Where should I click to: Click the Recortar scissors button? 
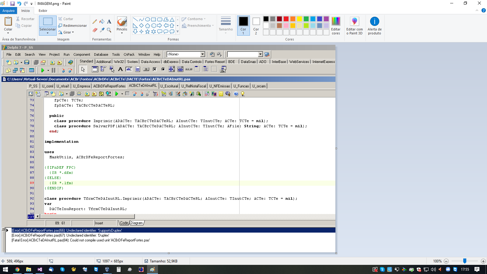pos(25,19)
